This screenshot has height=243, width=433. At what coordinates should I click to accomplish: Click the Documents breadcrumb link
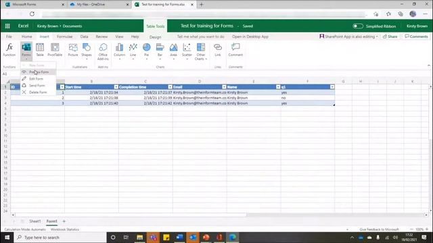point(72,26)
